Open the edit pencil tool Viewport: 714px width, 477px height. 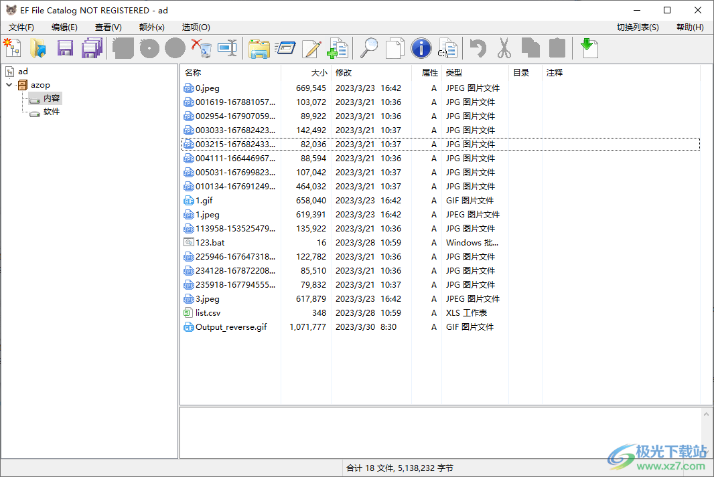point(311,47)
